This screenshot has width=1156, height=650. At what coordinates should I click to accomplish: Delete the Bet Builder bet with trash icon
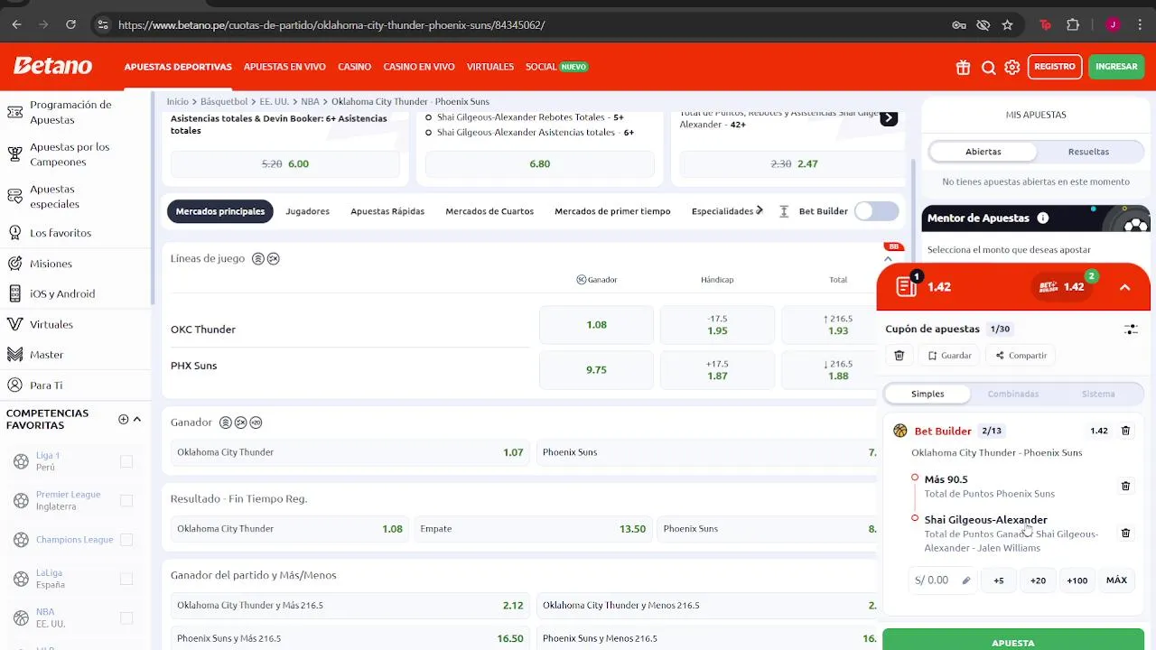point(1125,431)
